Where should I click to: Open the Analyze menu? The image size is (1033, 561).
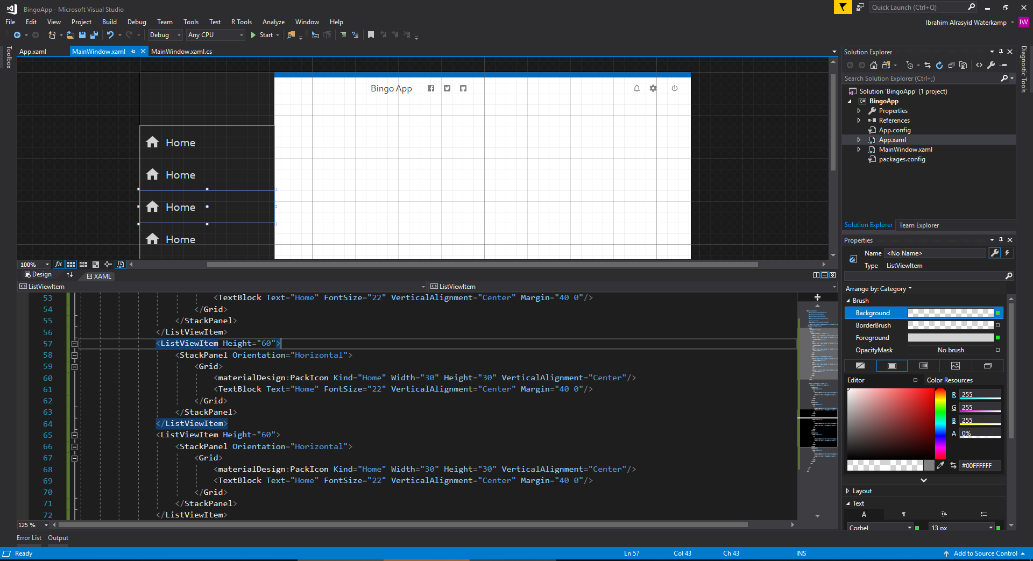(x=273, y=22)
